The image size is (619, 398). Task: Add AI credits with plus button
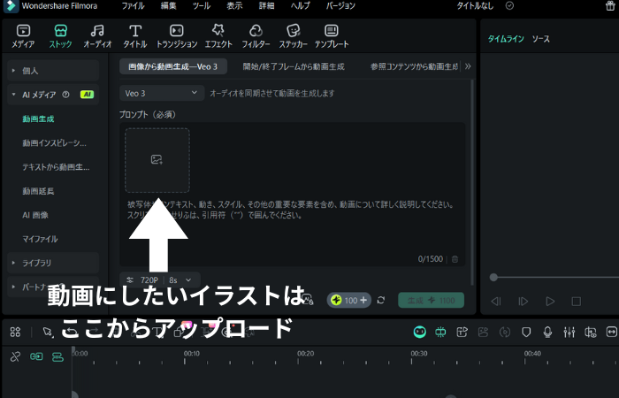[363, 300]
